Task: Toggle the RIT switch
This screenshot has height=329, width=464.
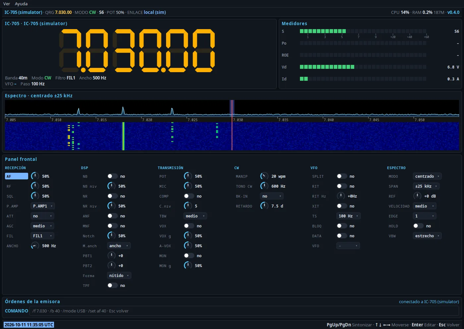Action: click(x=342, y=186)
